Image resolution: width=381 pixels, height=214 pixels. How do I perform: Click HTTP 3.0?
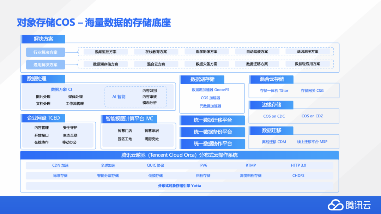[x=298, y=165]
